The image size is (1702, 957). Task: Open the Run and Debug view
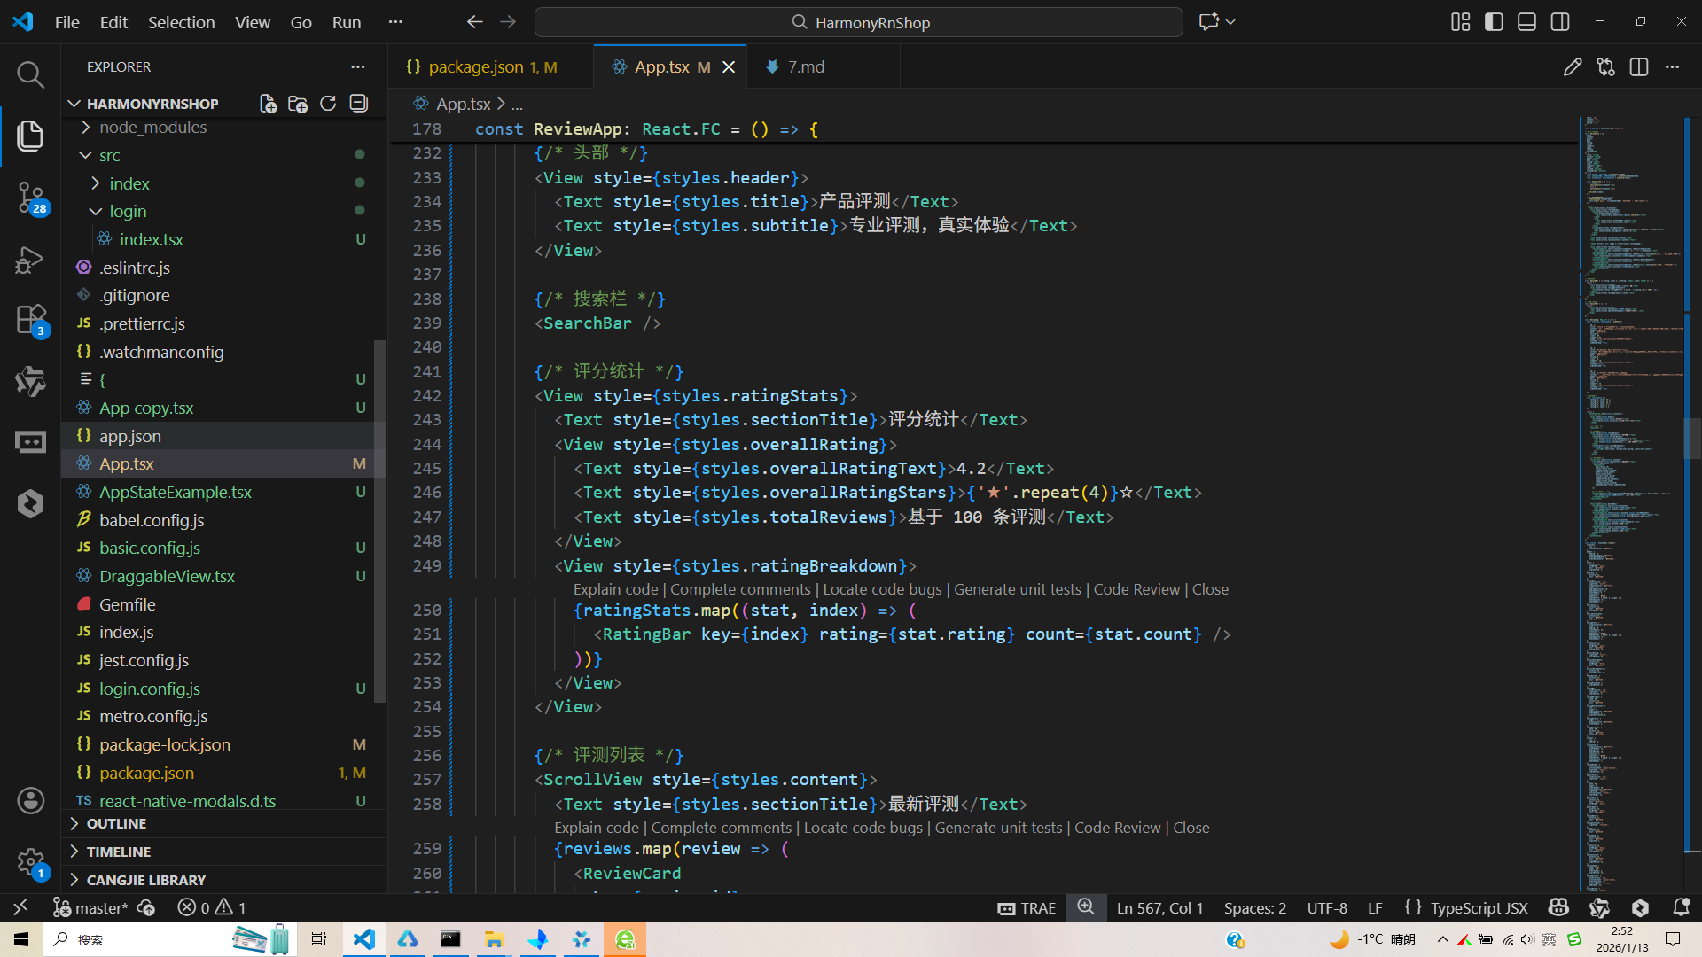tap(30, 260)
